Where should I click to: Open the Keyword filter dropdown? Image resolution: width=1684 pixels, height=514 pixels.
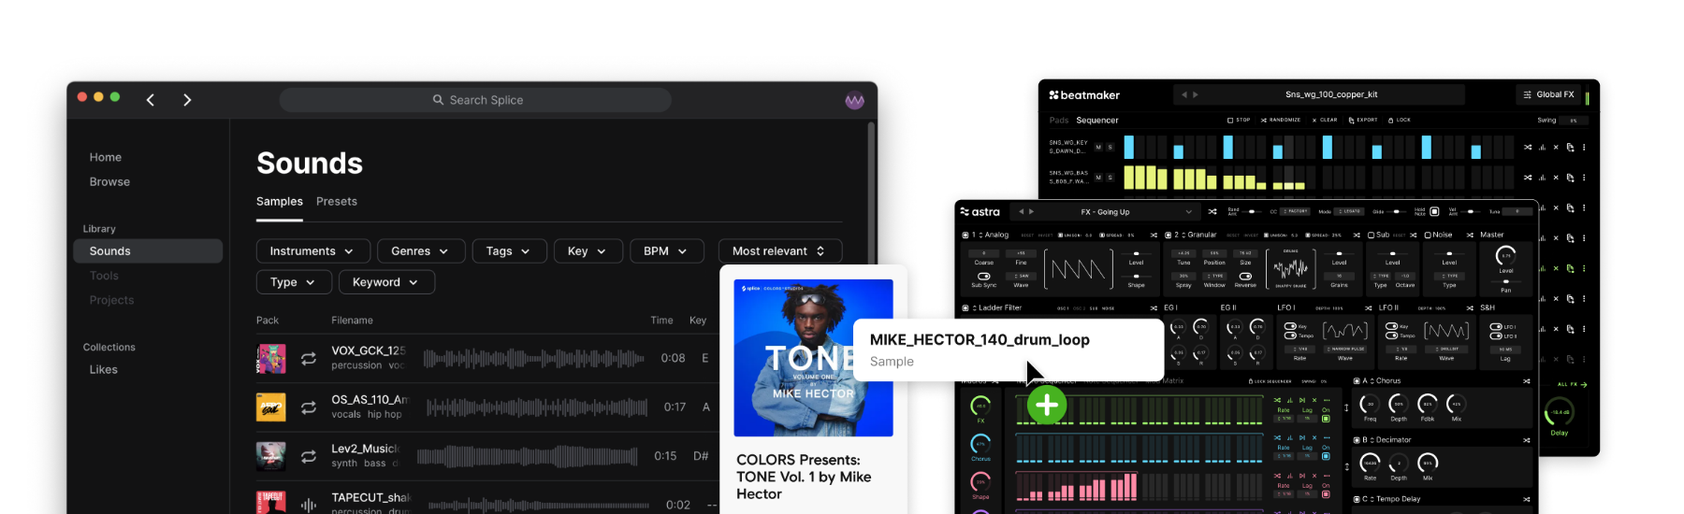pos(386,282)
